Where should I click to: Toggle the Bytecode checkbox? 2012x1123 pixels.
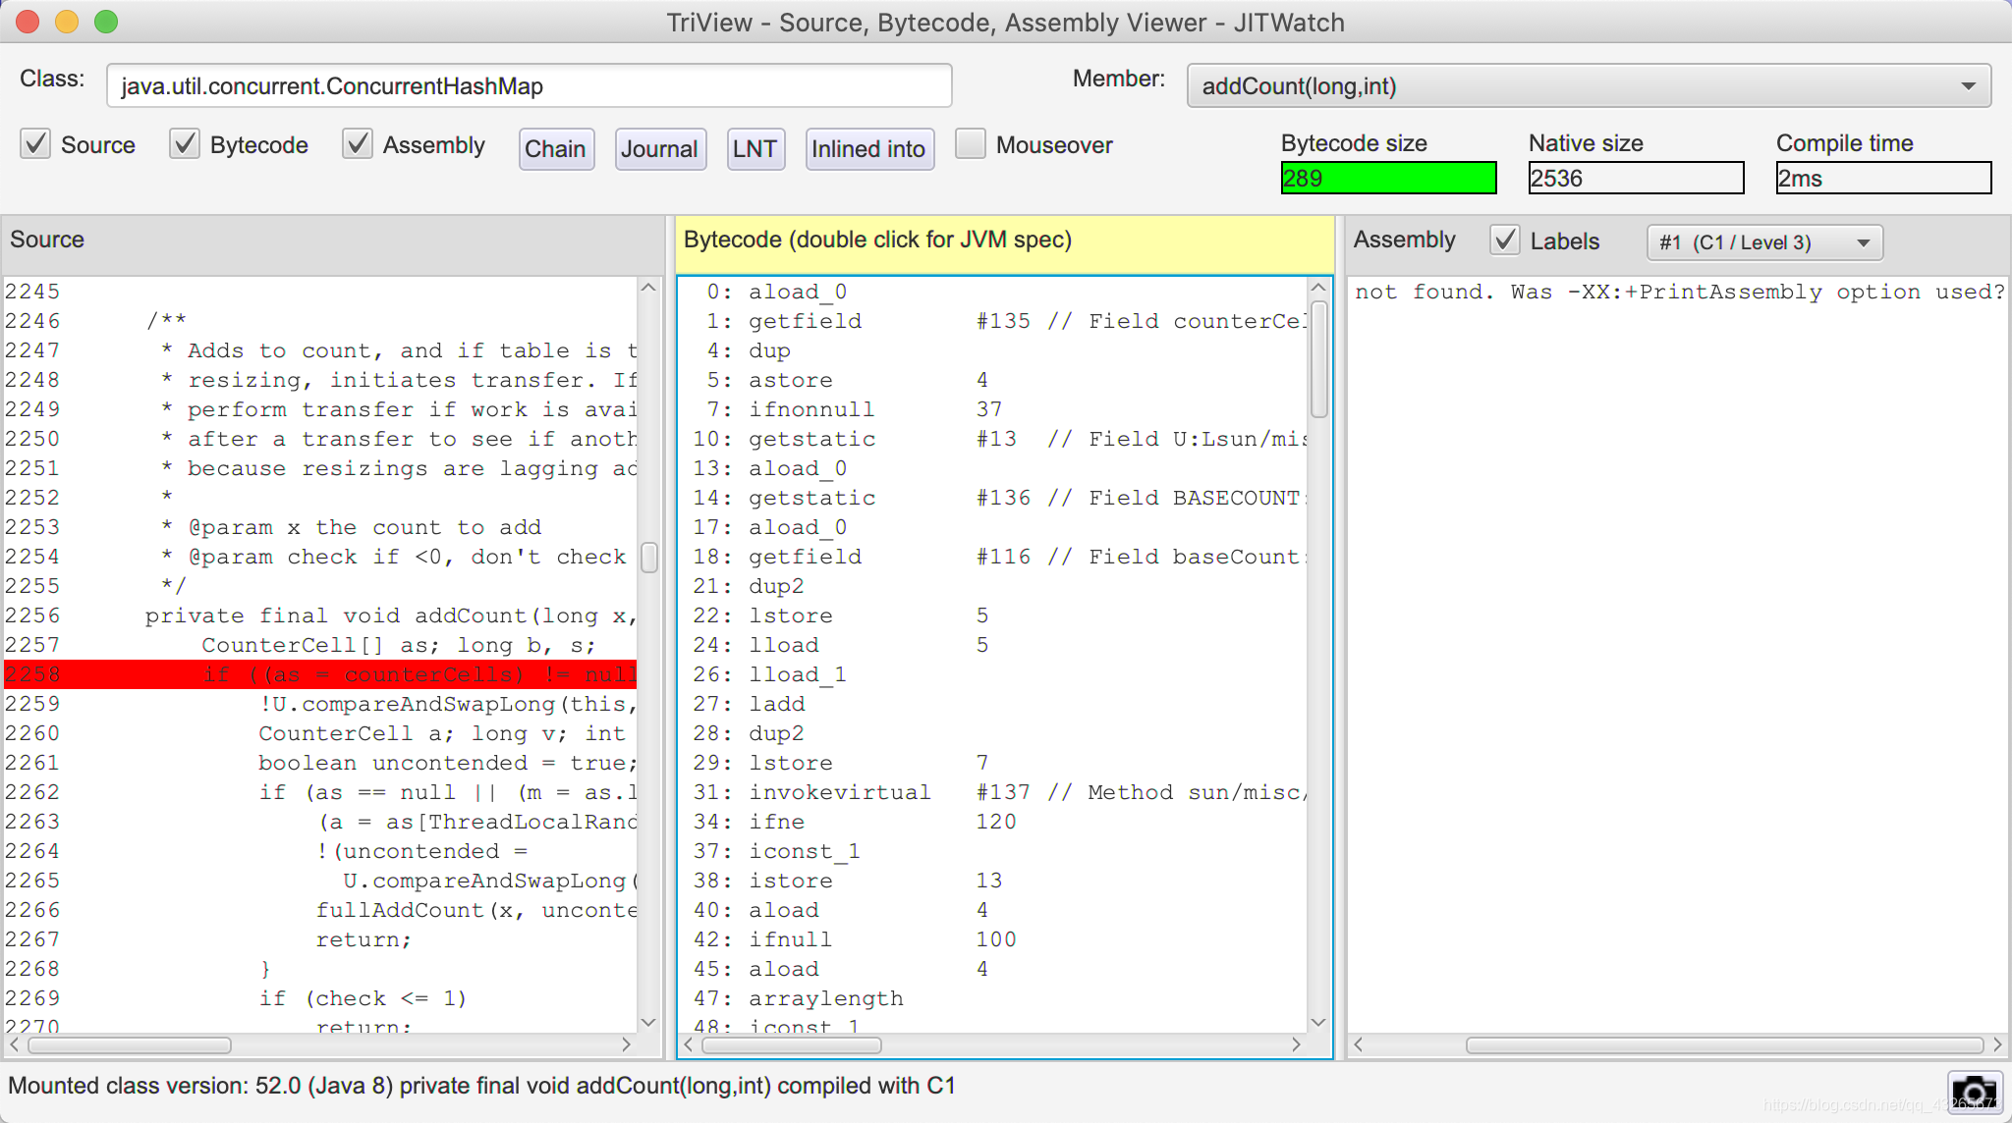click(x=185, y=144)
